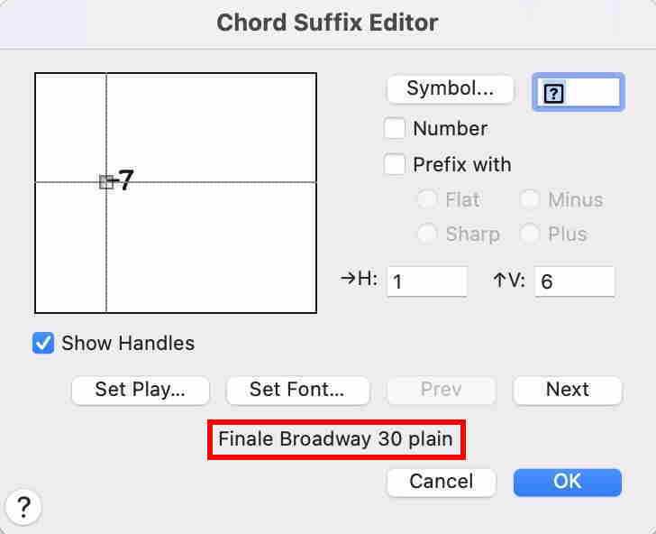
Task: Click the 7 suffix character in preview
Action: click(x=126, y=181)
